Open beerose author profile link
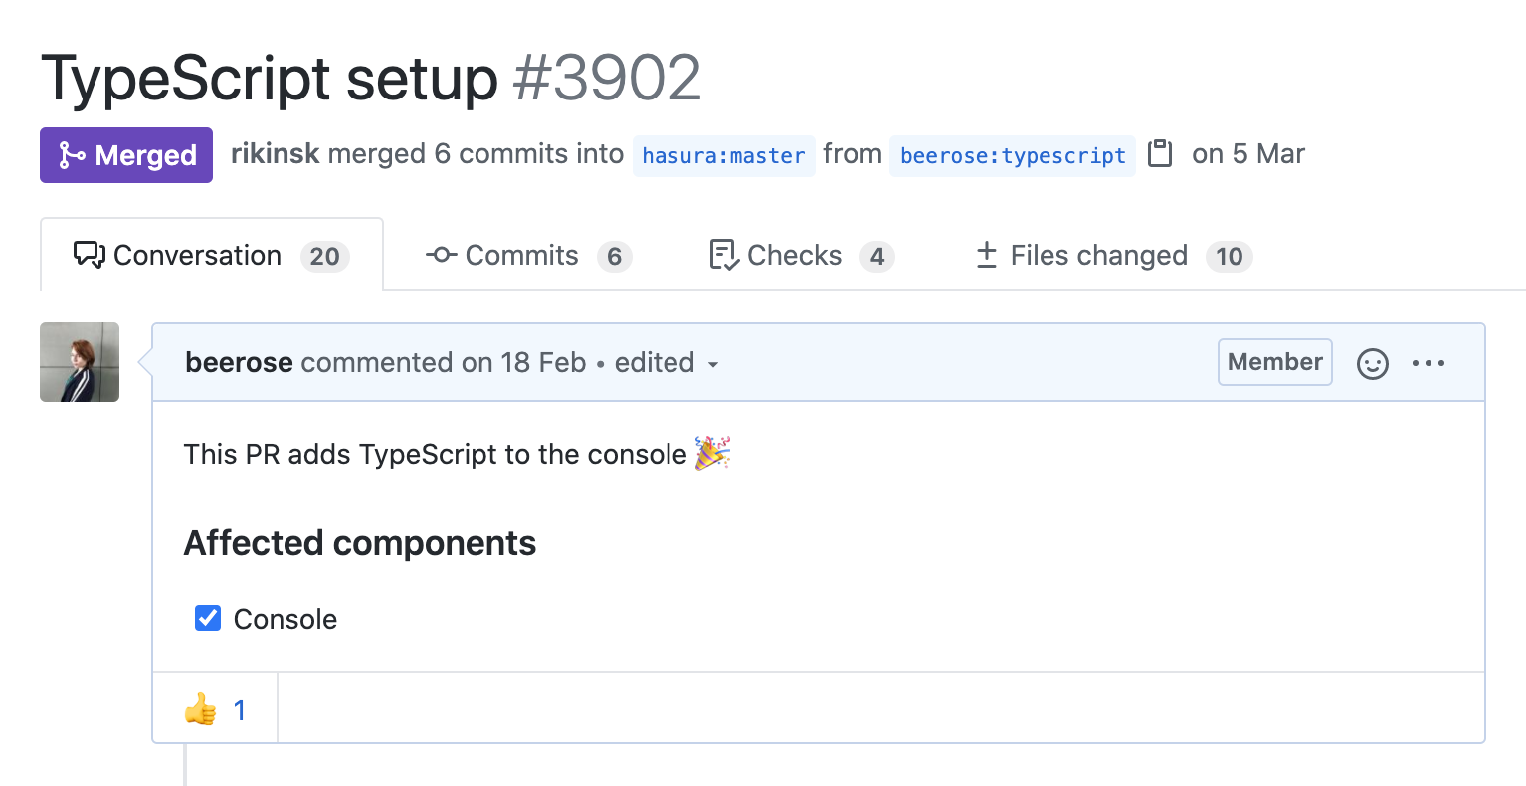The height and width of the screenshot is (786, 1526). (239, 363)
